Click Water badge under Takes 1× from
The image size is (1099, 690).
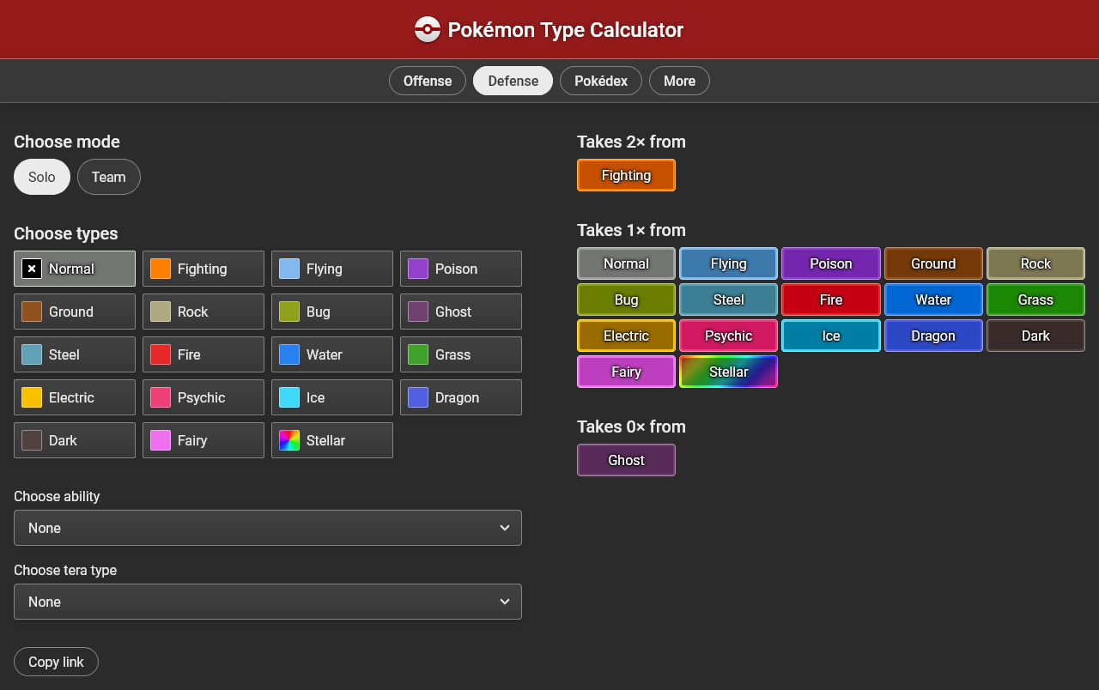pyautogui.click(x=933, y=300)
